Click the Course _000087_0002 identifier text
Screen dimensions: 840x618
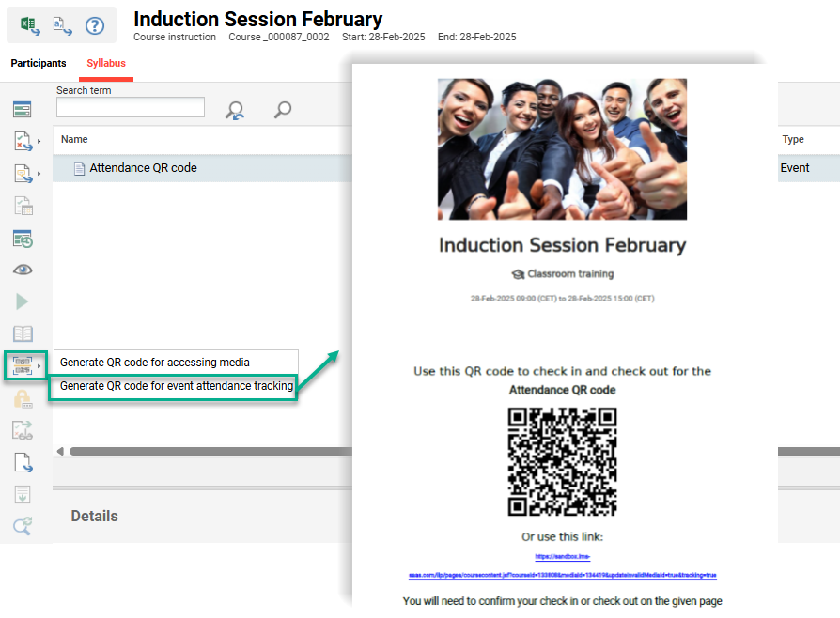(278, 37)
